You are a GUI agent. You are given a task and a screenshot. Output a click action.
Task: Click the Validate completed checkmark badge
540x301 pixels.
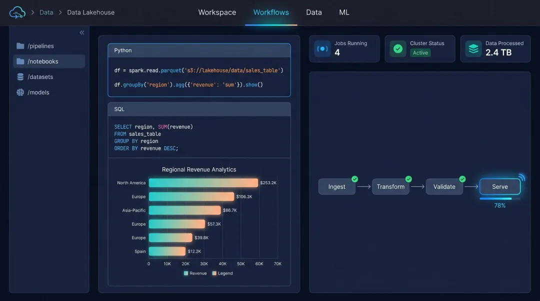tap(462, 179)
